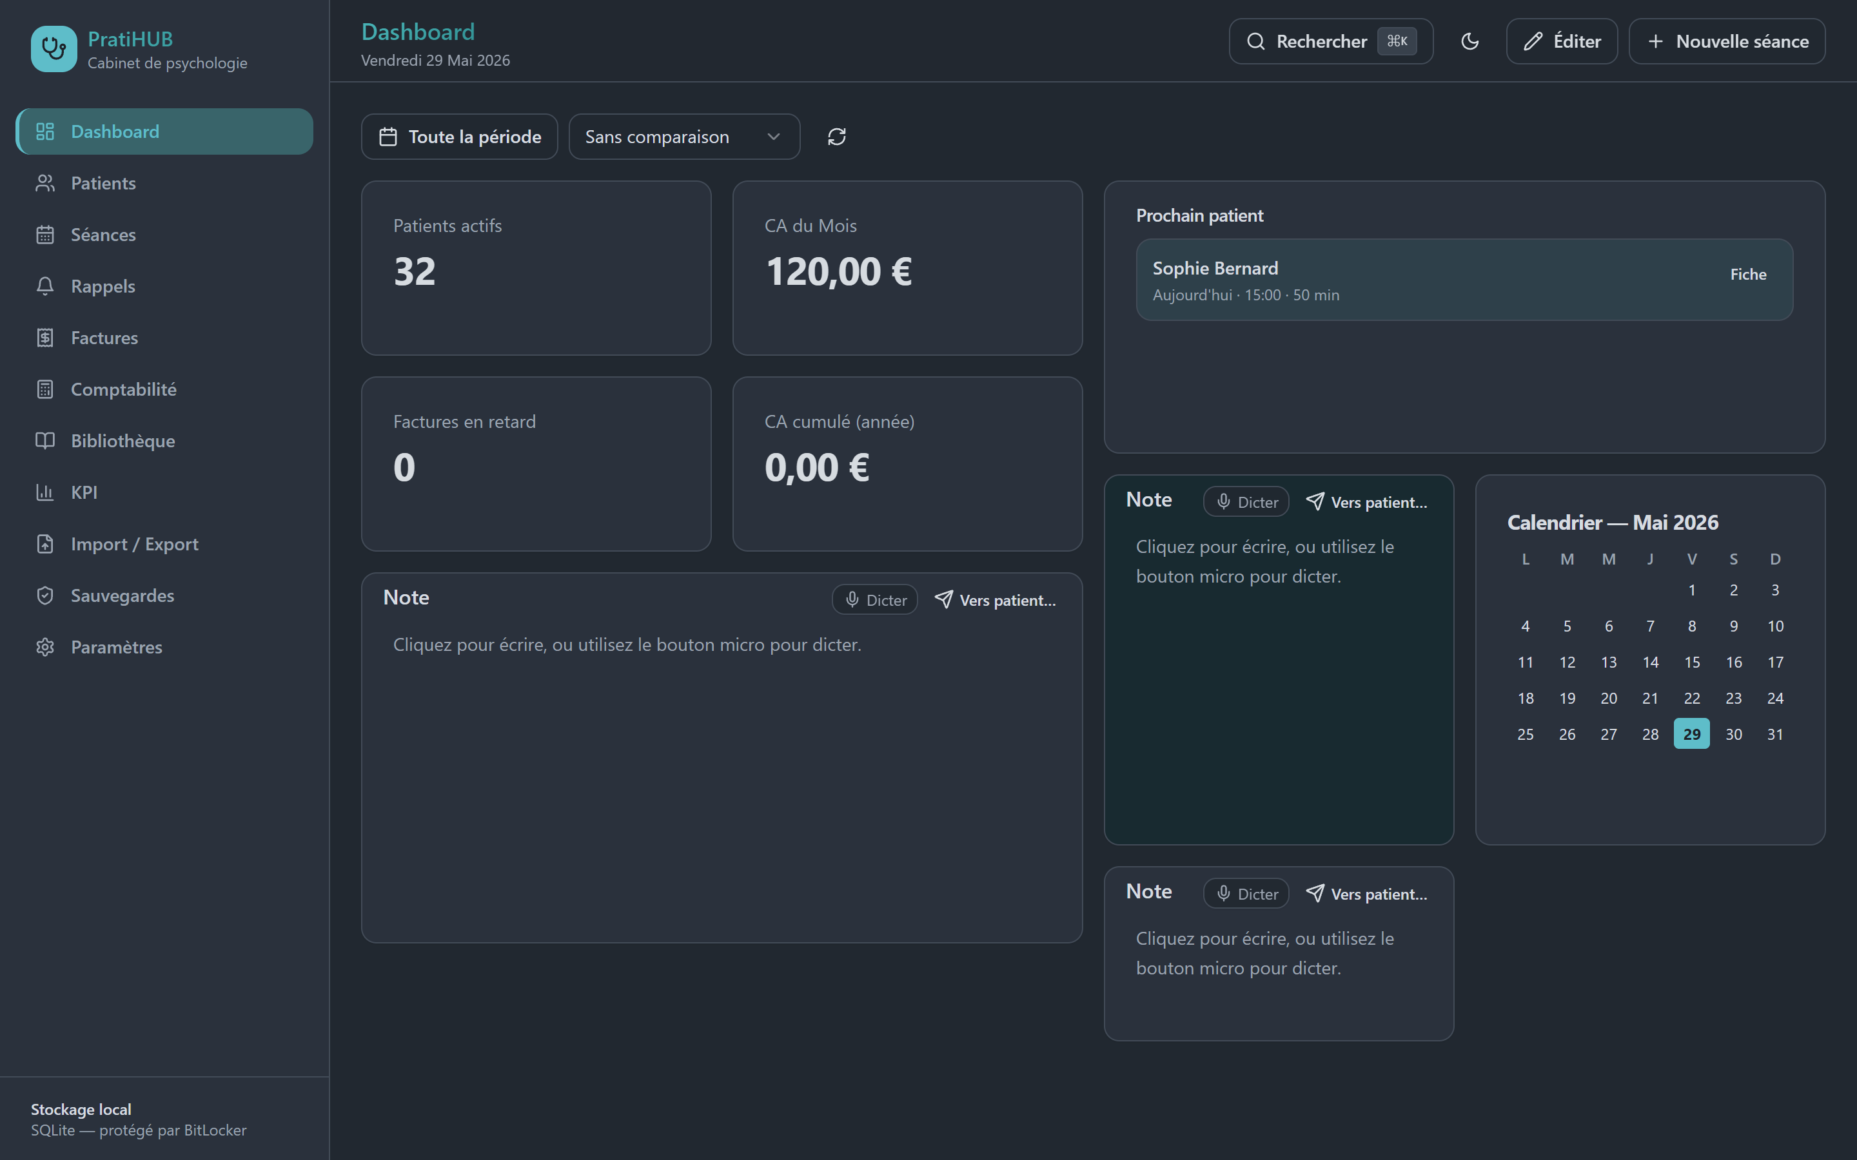Go to the Séances section
The height and width of the screenshot is (1160, 1857).
tap(164, 234)
